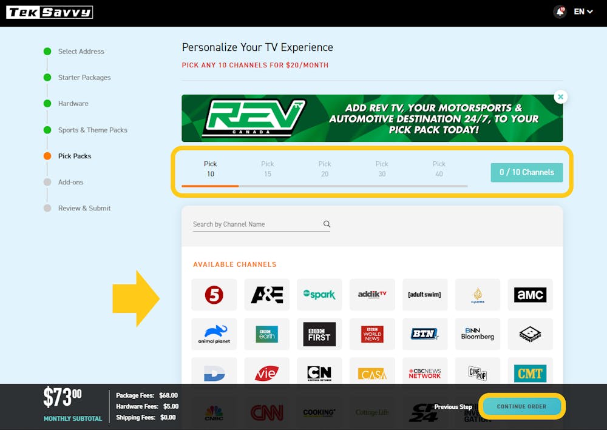Add the CinePop channel

tap(478, 371)
